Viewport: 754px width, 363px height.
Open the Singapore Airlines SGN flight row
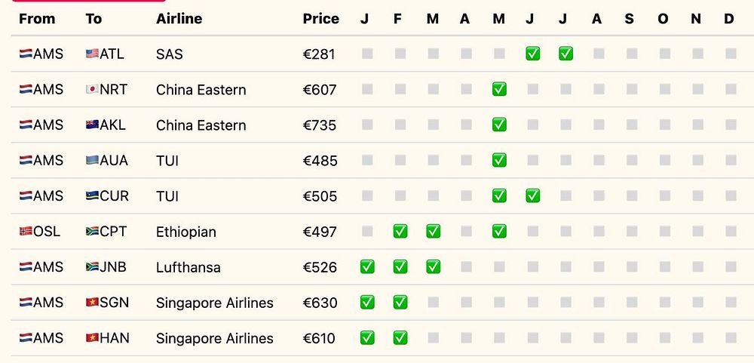coord(214,303)
